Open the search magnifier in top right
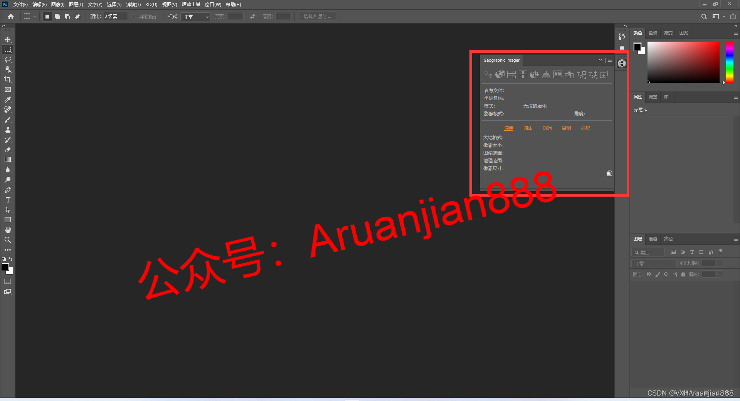 pos(704,17)
